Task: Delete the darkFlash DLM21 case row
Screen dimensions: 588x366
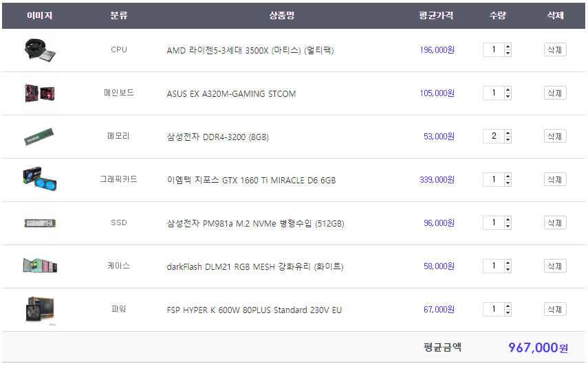Action: tap(555, 266)
